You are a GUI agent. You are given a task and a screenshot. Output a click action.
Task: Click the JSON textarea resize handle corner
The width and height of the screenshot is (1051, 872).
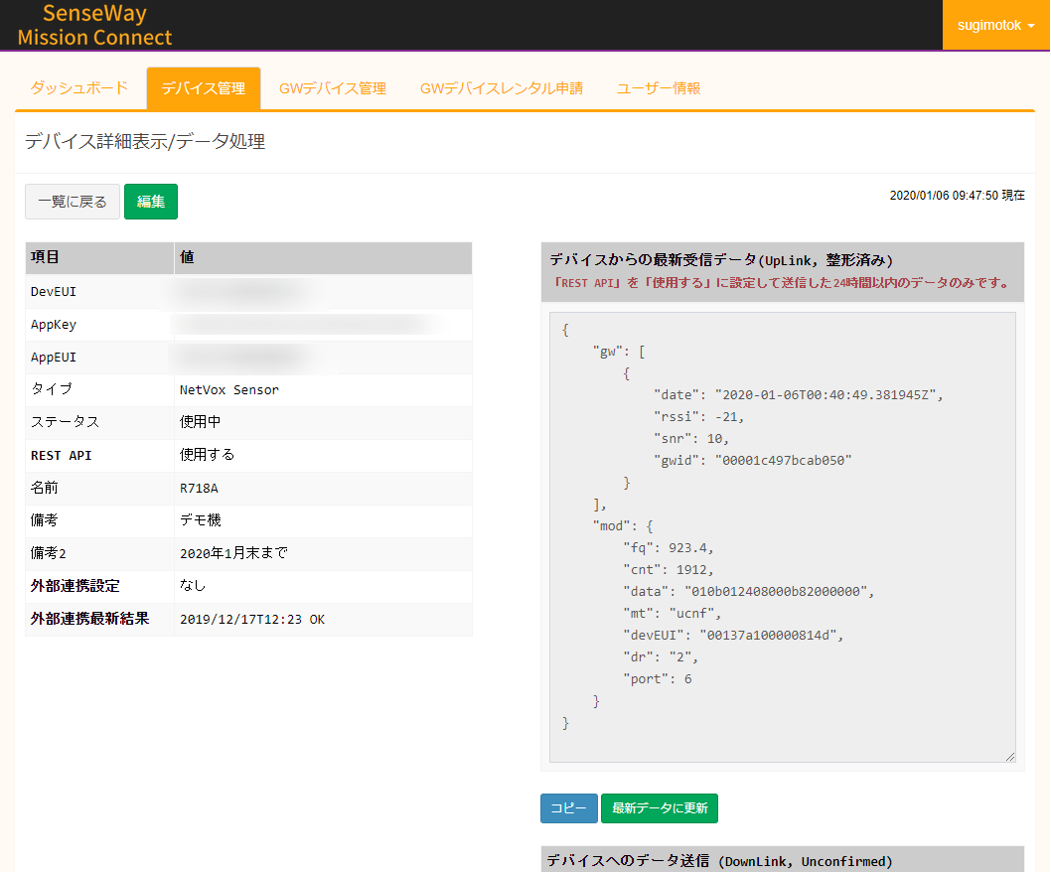1010,757
